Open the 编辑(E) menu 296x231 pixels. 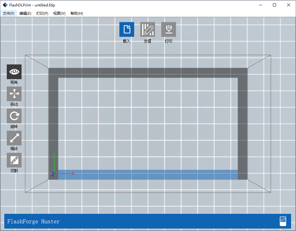25,13
